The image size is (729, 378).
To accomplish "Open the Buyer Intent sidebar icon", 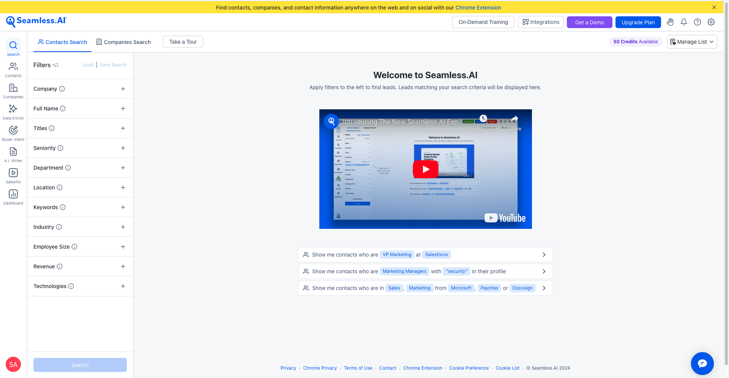I will click(x=13, y=133).
